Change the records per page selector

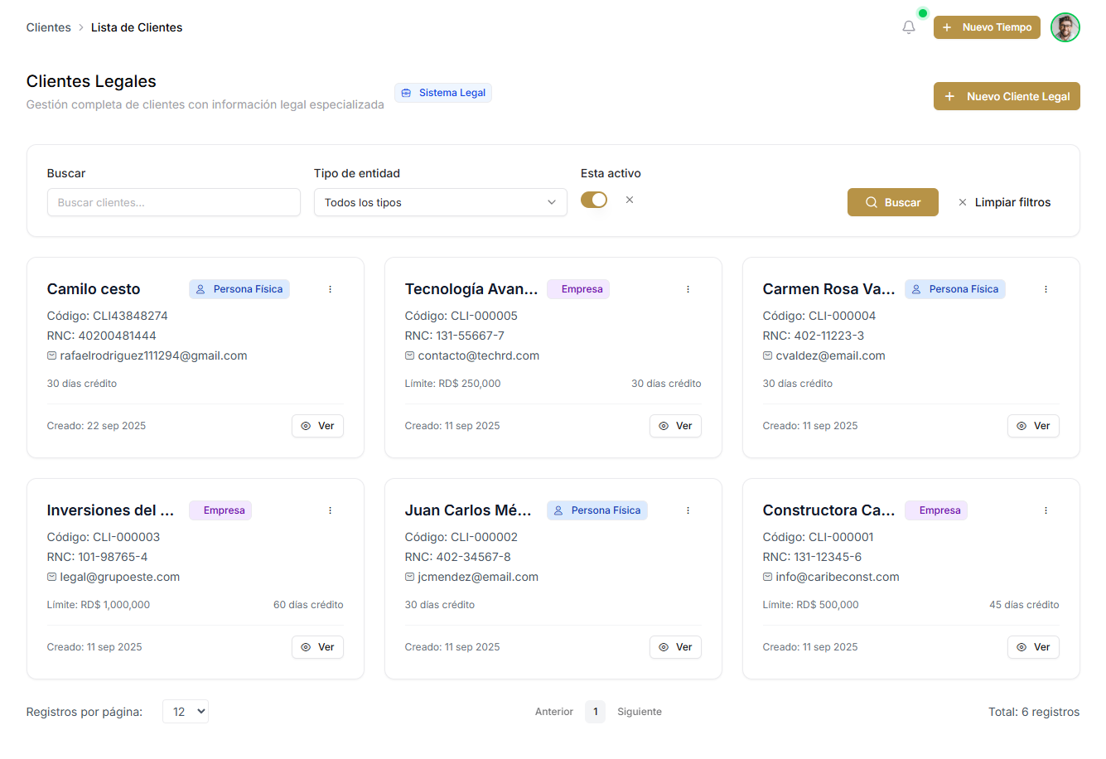(x=186, y=712)
